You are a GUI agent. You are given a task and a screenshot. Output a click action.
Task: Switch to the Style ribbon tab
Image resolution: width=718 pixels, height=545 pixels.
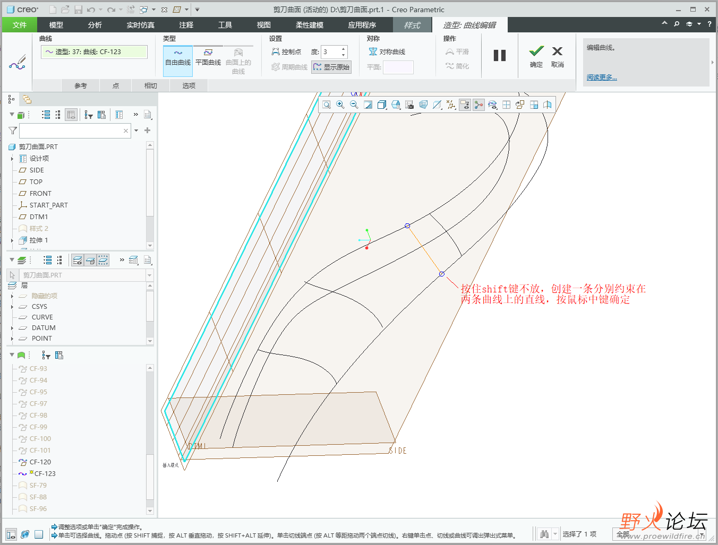(412, 25)
